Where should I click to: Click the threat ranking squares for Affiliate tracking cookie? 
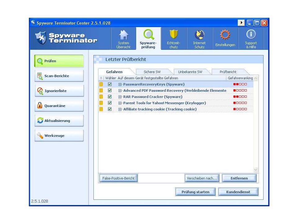tap(240, 109)
